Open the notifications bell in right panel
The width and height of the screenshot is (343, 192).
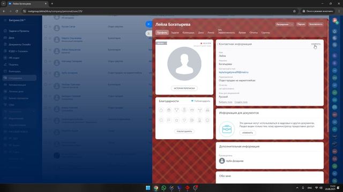(x=334, y=31)
